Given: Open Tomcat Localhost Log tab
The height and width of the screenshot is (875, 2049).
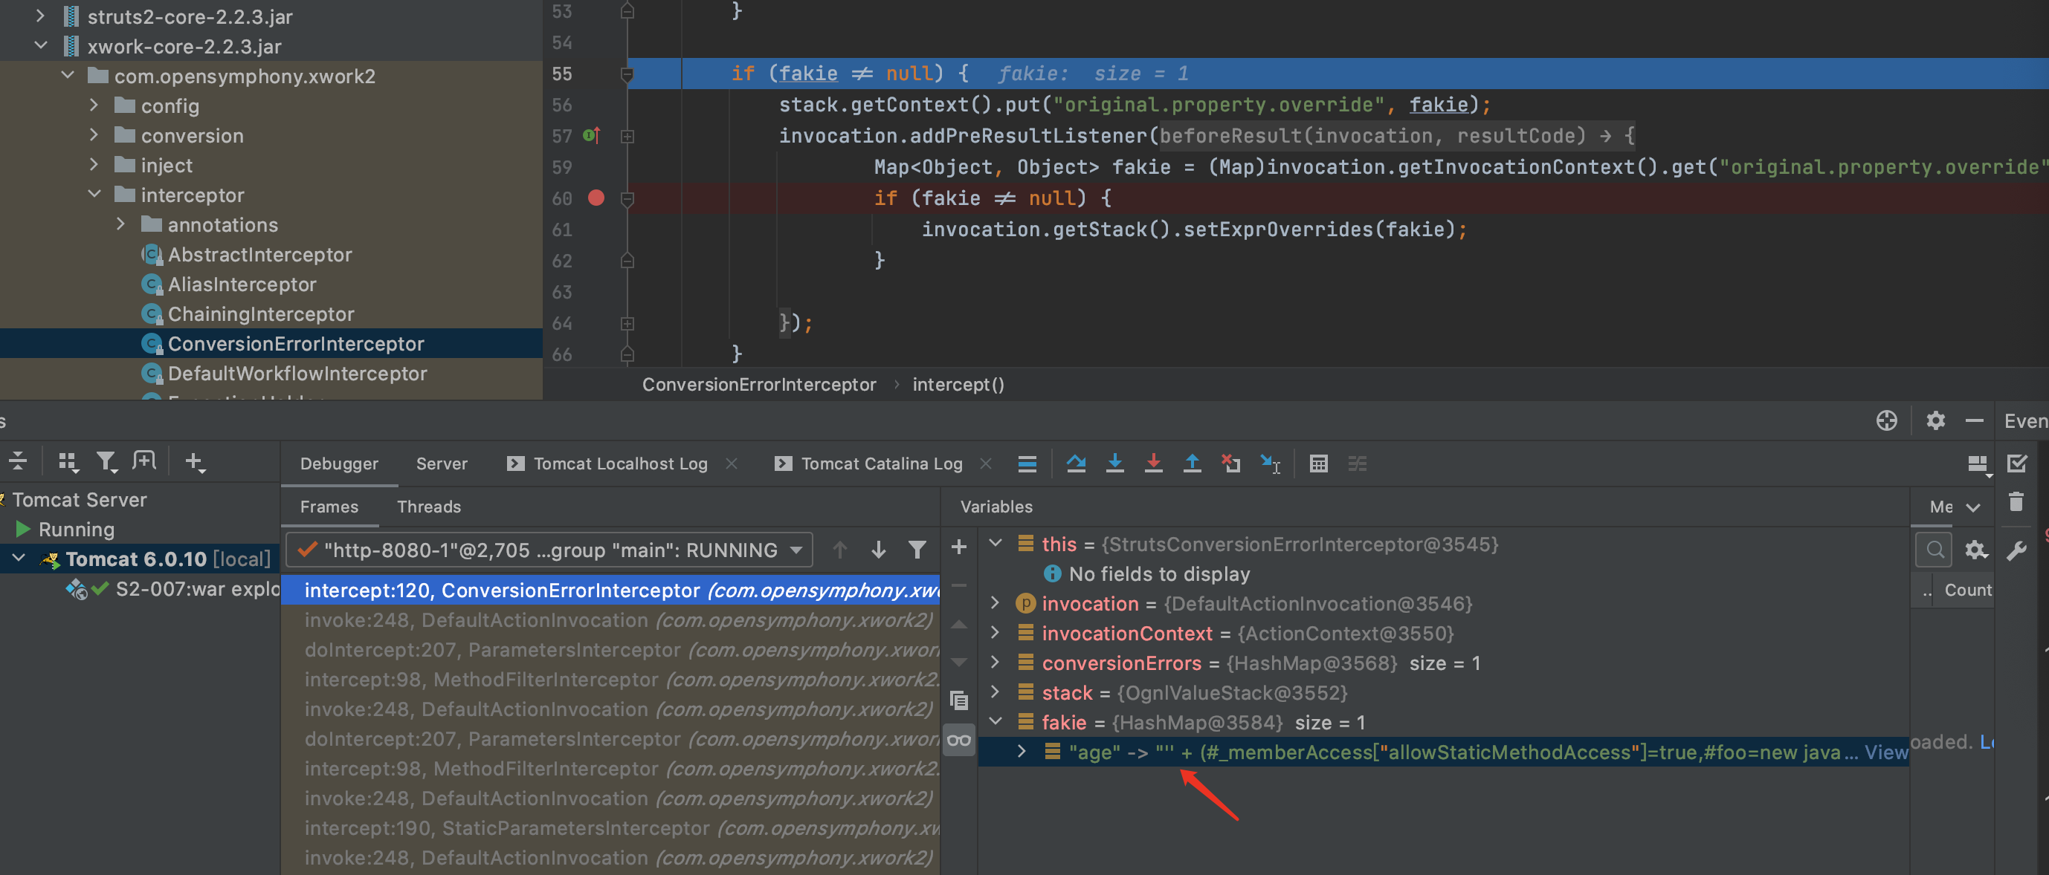Looking at the screenshot, I should [x=619, y=463].
